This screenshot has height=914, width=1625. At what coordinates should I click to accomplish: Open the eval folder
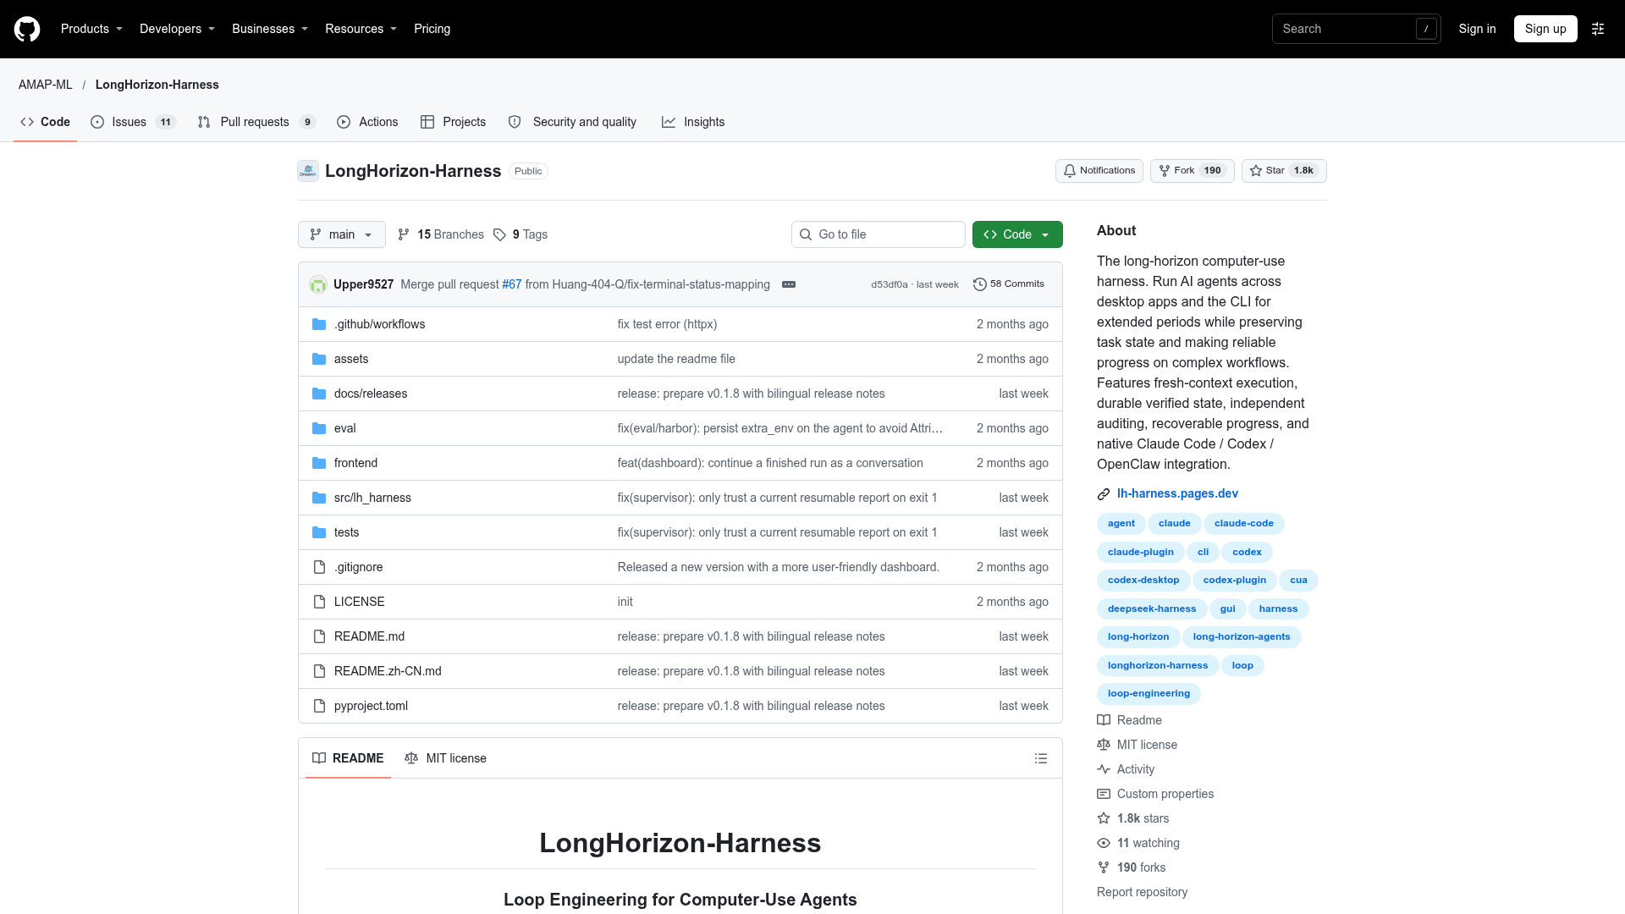click(344, 428)
